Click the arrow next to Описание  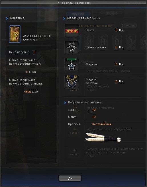[7, 19]
